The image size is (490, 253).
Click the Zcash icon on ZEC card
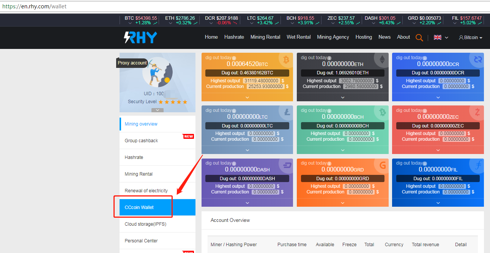(x=477, y=112)
